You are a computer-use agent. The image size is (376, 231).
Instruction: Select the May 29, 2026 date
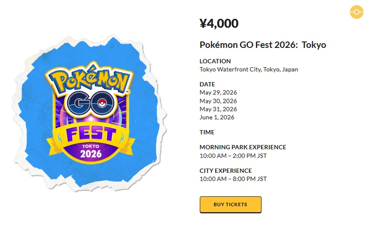pos(218,92)
